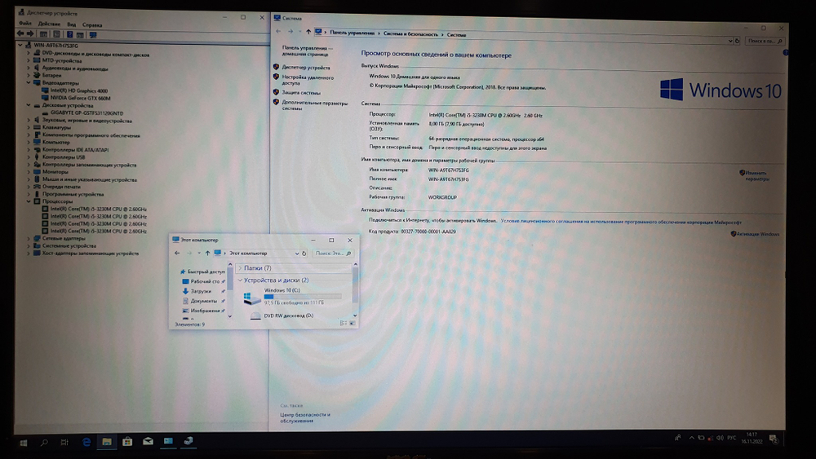Viewport: 816px width, 459px height.
Task: Click Изменить параметры link in System window
Action: (756, 176)
